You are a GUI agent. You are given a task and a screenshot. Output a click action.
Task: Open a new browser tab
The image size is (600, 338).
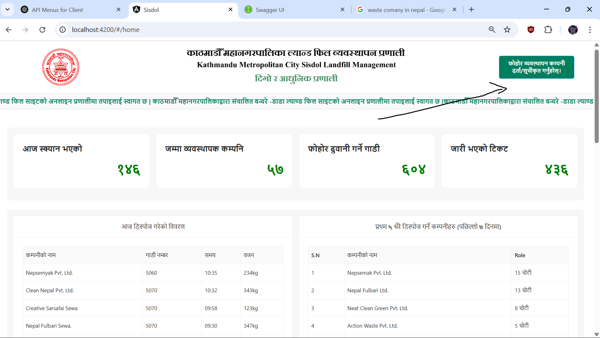tap(471, 10)
